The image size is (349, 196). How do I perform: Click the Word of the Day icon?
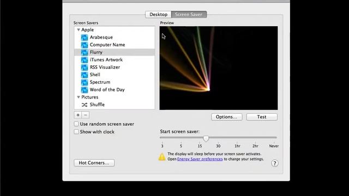(85, 90)
